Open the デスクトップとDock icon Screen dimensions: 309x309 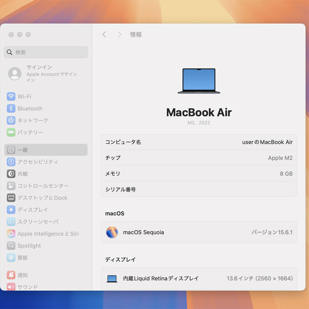pos(11,198)
